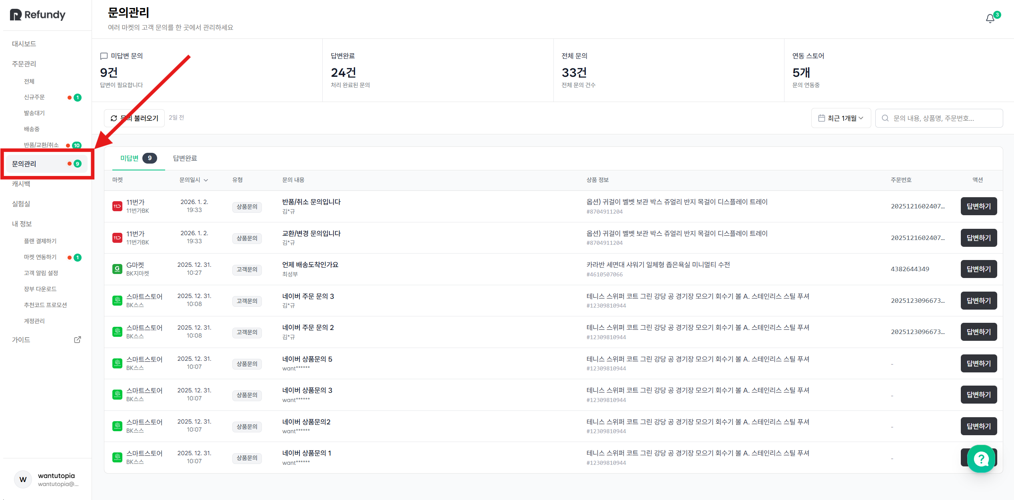
Task: Click the 답변완료 24건 summary card
Action: tap(438, 70)
